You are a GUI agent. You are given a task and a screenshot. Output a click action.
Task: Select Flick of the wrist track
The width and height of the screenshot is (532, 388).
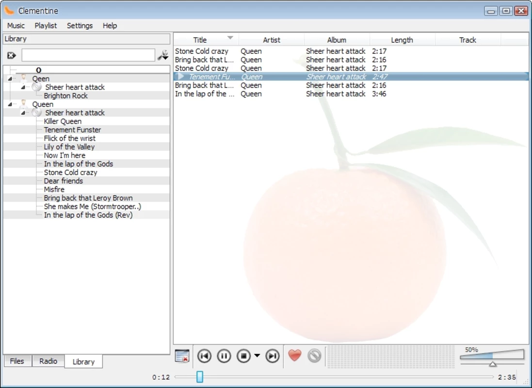coord(69,138)
